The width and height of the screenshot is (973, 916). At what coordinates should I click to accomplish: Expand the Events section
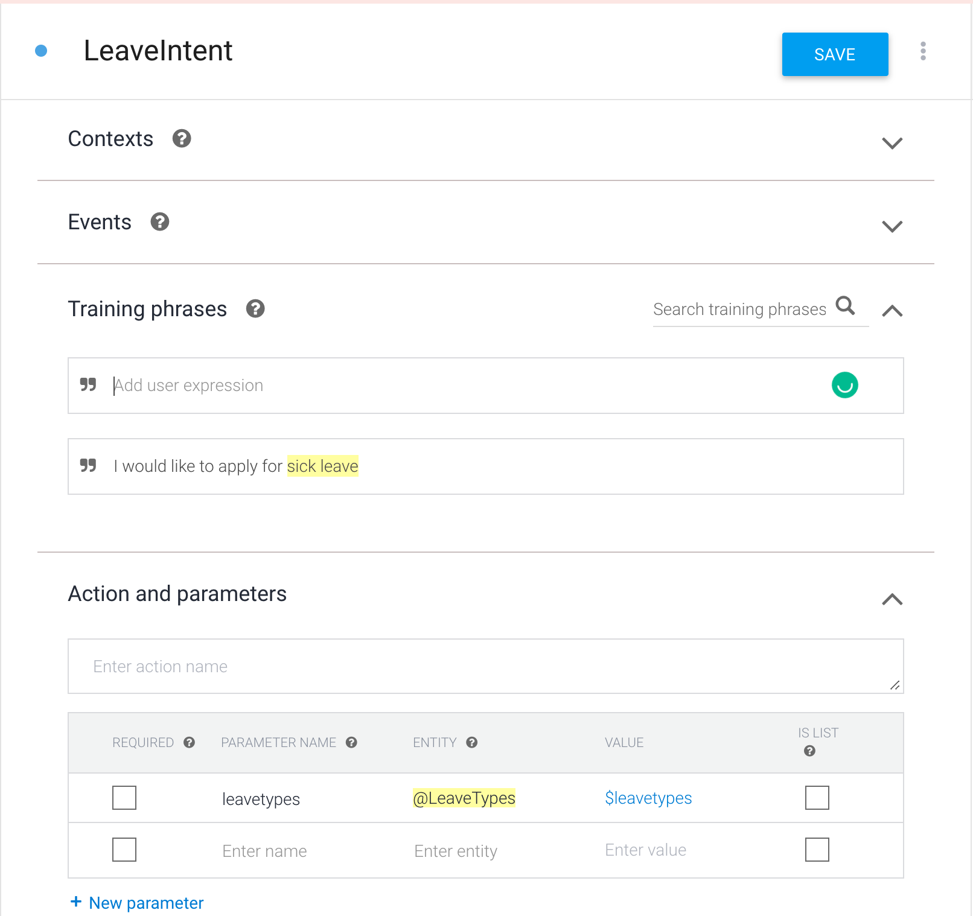click(892, 226)
